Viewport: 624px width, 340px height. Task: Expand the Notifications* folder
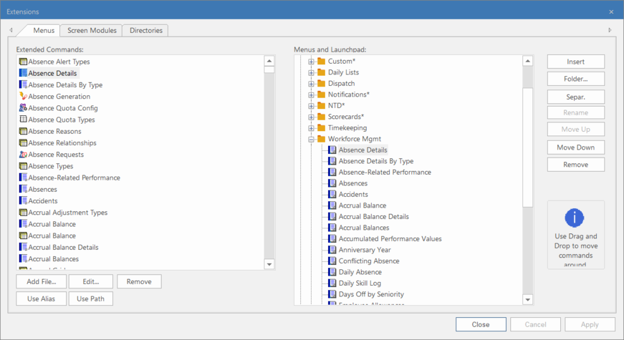pyautogui.click(x=311, y=95)
